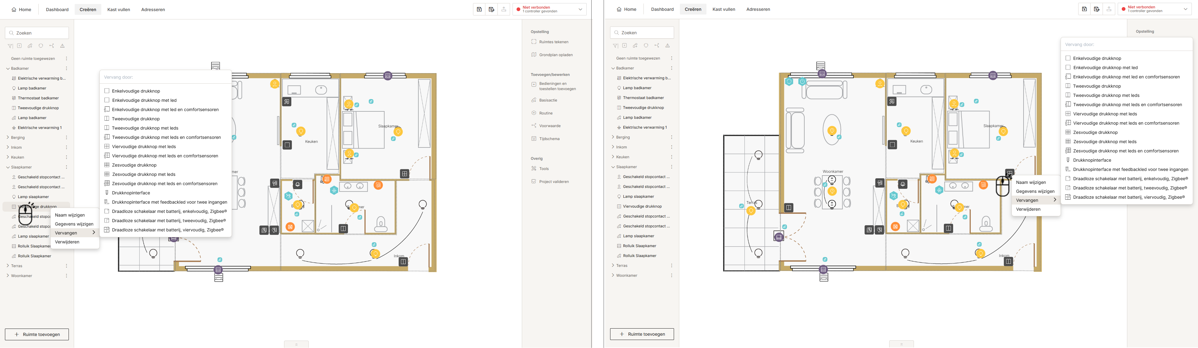
Task: Select Thermostaat badkamer in right window tree
Action: pyautogui.click(x=643, y=98)
